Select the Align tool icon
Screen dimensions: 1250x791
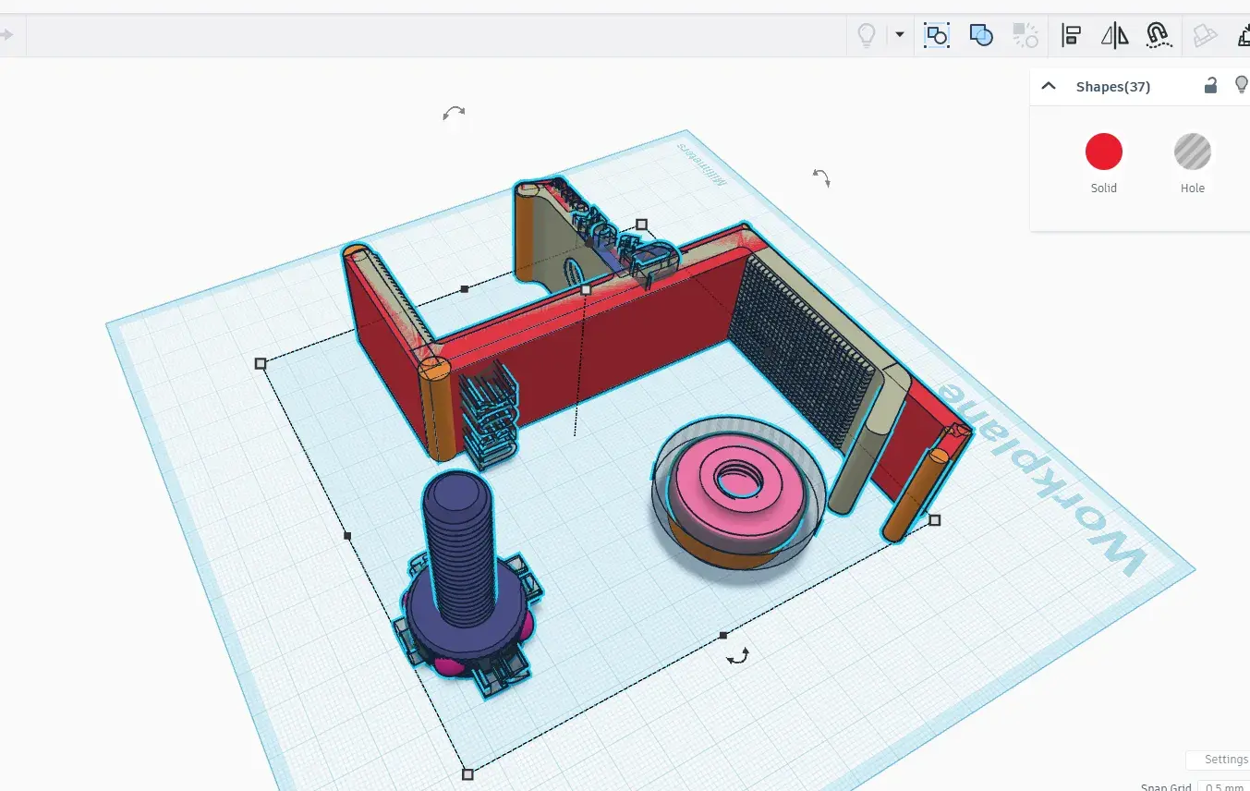point(1072,36)
